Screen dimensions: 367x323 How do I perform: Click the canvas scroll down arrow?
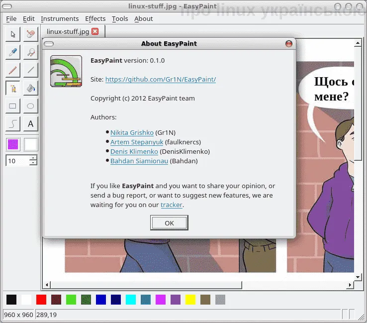(x=358, y=277)
